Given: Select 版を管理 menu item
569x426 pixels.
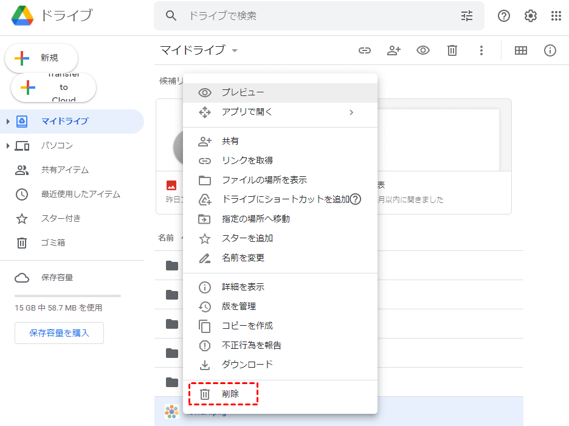Looking at the screenshot, I should coord(280,307).
